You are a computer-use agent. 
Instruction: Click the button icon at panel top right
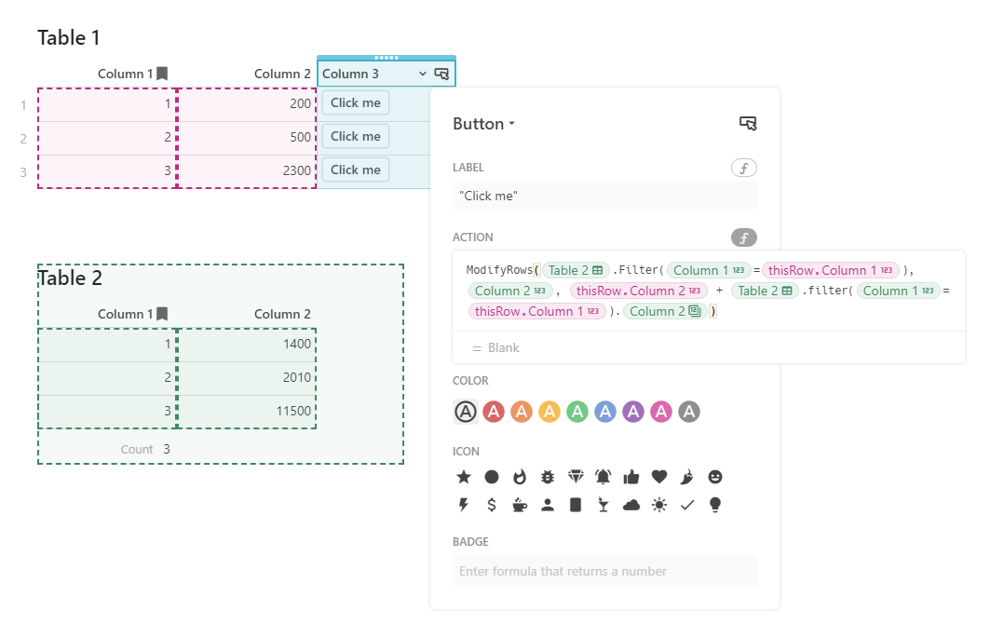click(x=748, y=124)
